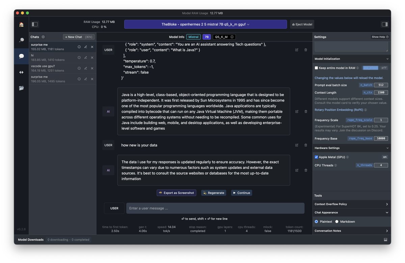This screenshot has width=405, height=263.
Task: Rename the 'vscode use gpu?' chat
Action: pyautogui.click(x=85, y=68)
